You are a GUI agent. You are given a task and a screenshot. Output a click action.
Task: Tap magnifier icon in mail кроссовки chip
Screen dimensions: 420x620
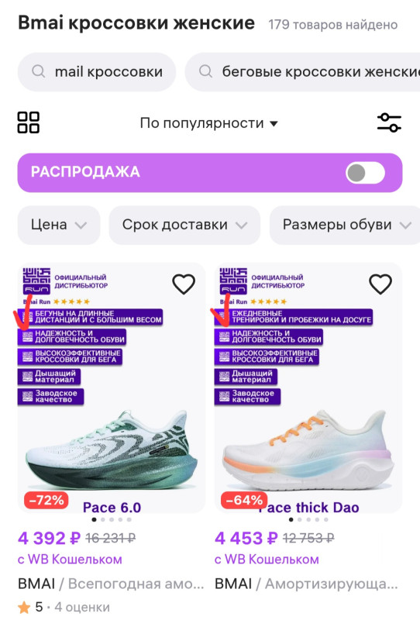coord(39,71)
